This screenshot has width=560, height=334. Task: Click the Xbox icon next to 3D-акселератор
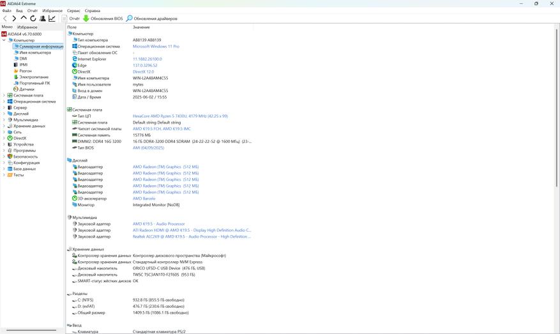coord(75,199)
